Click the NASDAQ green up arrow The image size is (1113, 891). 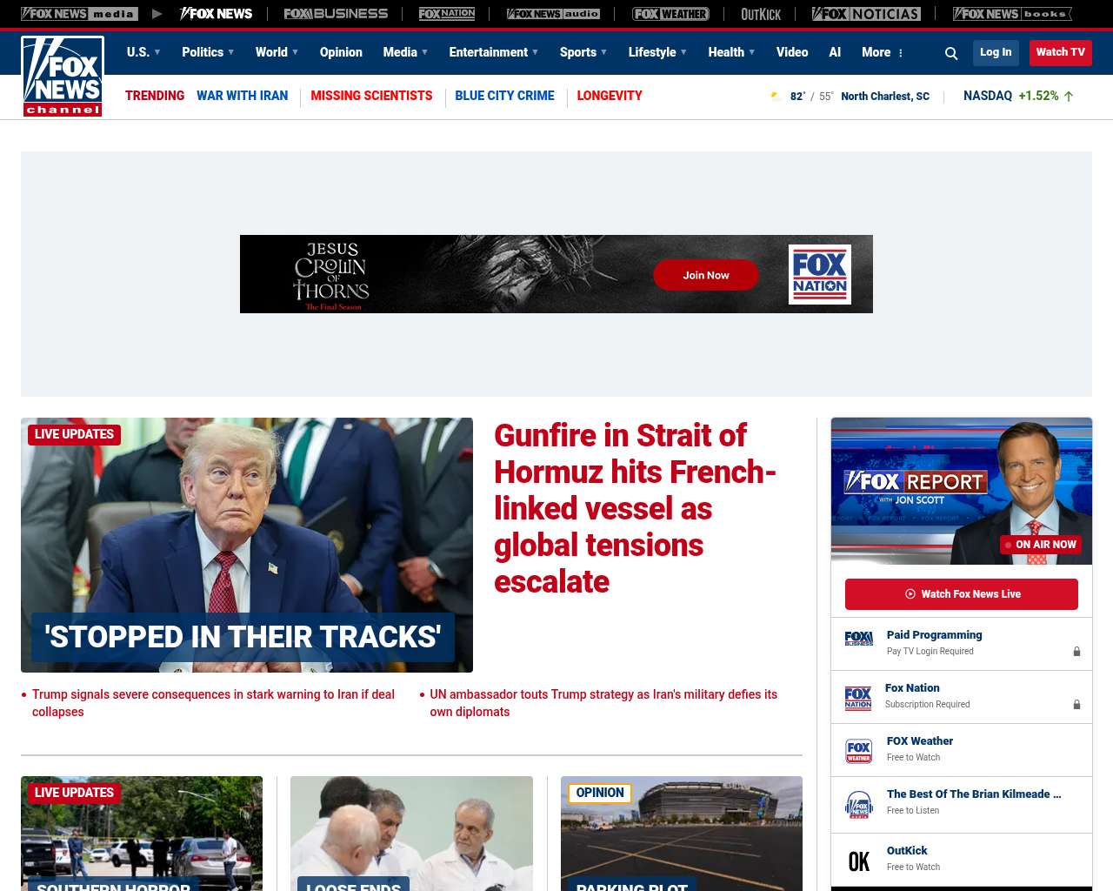(1069, 96)
